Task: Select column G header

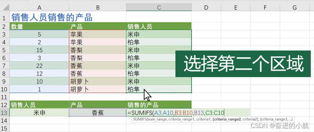Action: click(x=295, y=7)
